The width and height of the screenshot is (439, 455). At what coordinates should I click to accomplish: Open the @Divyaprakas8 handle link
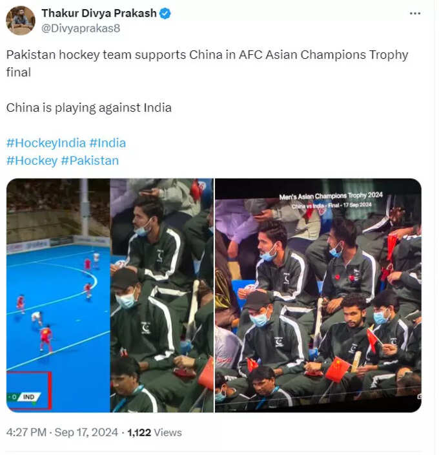click(x=81, y=28)
